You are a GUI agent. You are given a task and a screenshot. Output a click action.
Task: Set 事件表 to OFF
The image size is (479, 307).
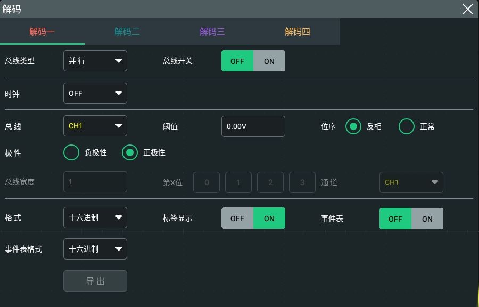[395, 219]
